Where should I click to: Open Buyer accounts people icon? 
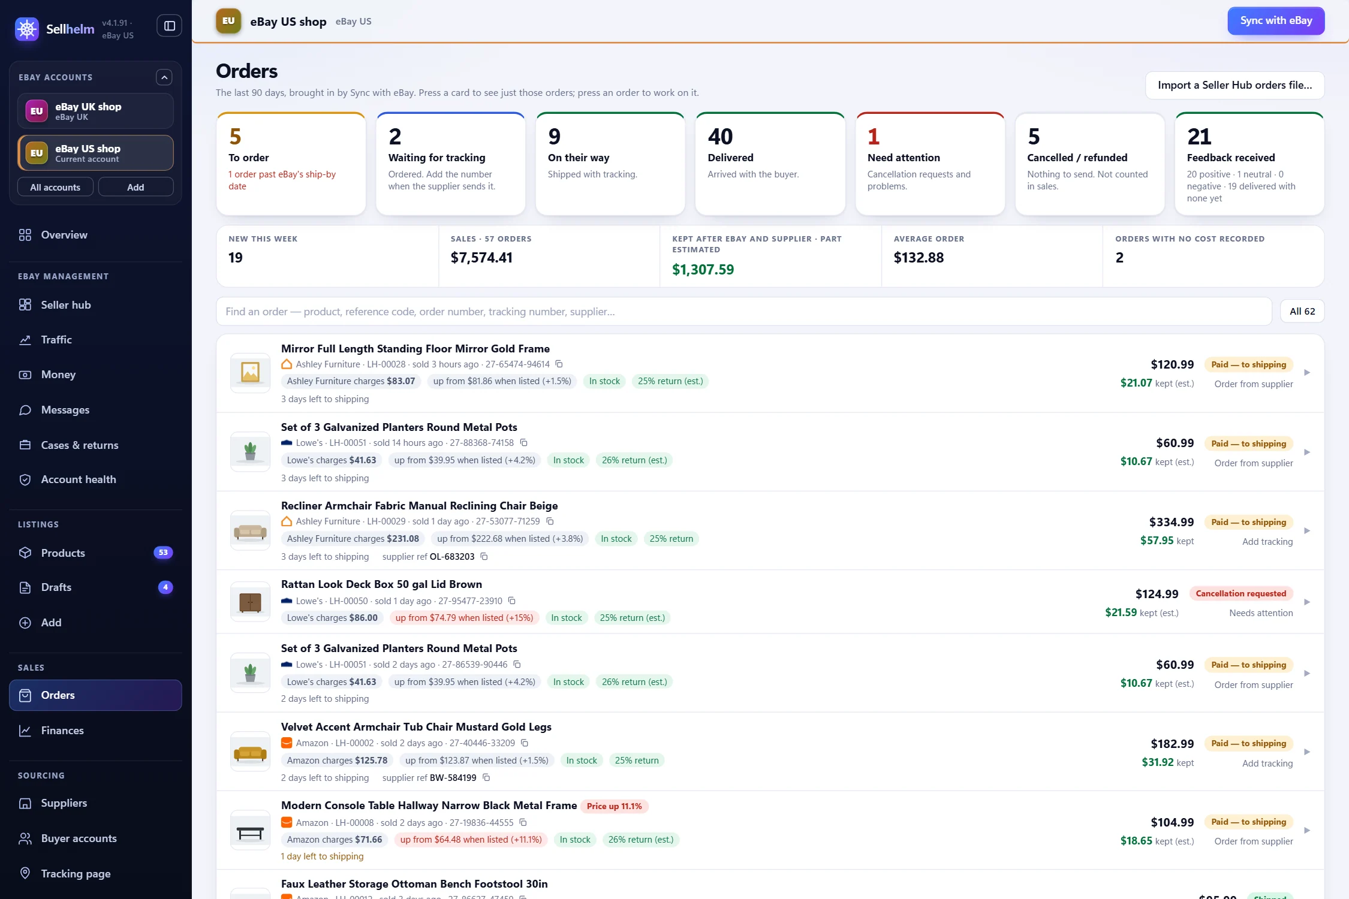[x=25, y=838]
